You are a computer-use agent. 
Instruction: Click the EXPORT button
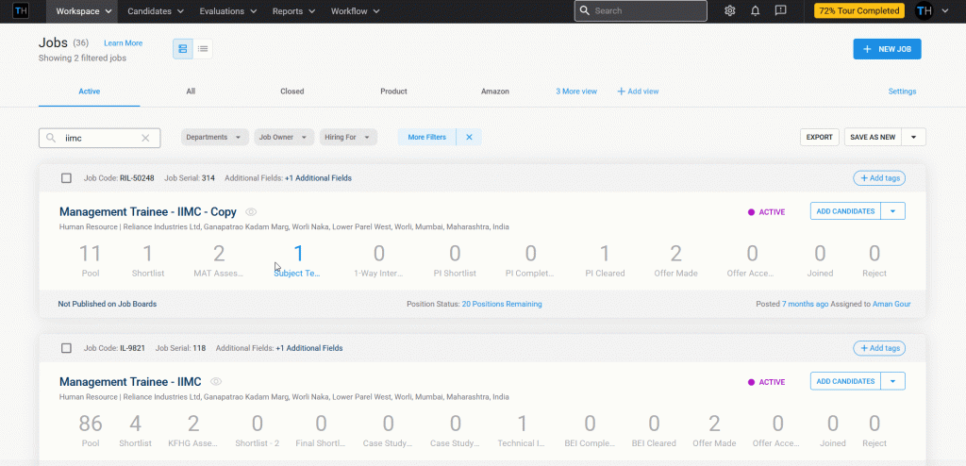(820, 137)
